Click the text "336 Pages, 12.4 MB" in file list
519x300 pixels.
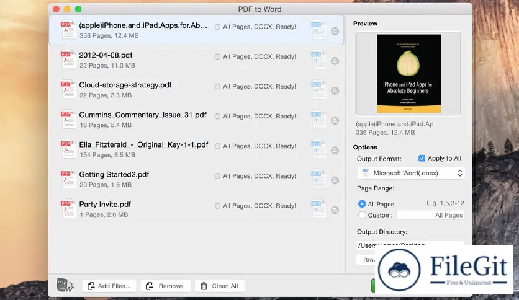point(109,35)
